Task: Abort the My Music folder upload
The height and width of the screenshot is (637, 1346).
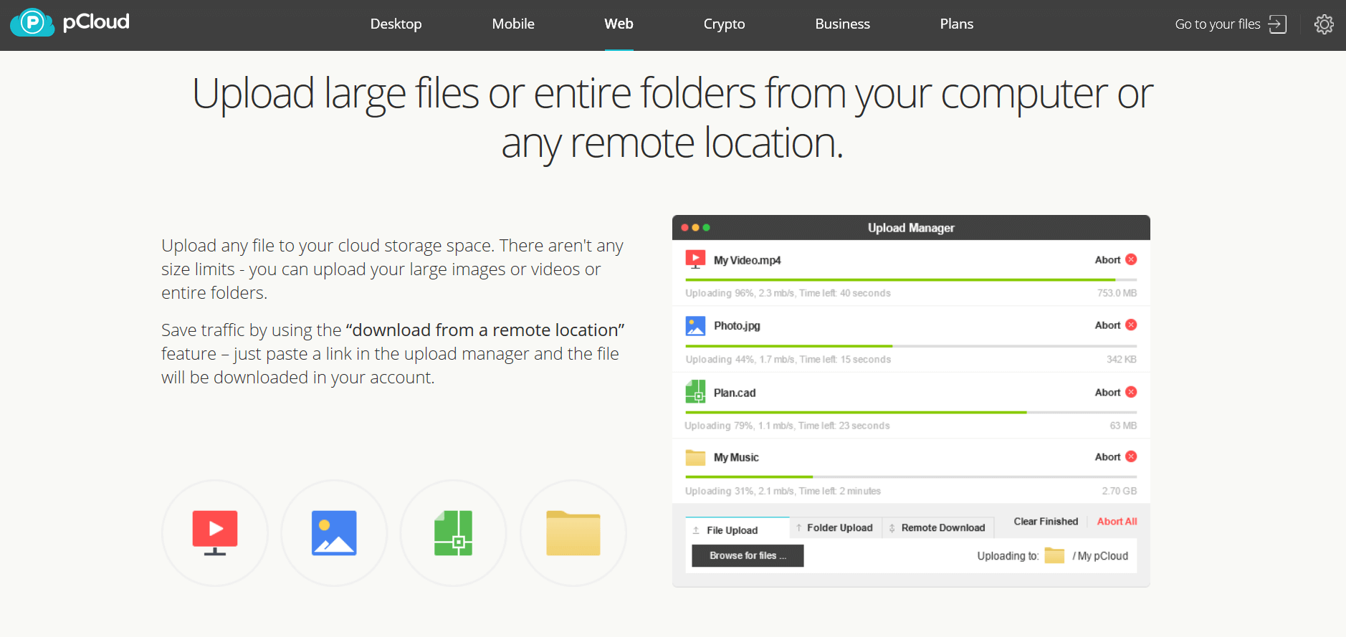Action: (x=1116, y=456)
